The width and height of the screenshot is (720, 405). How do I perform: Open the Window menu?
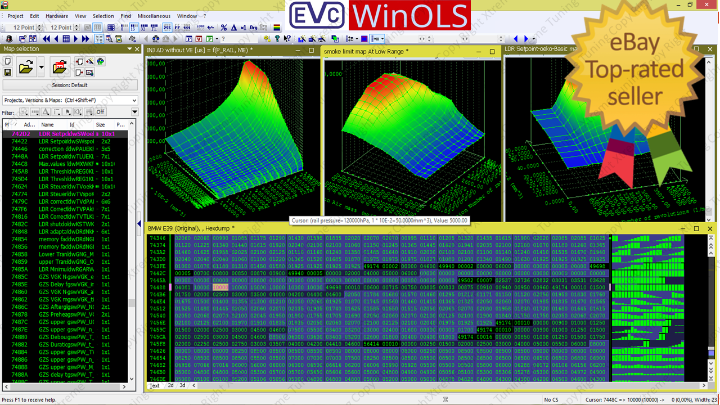[187, 16]
